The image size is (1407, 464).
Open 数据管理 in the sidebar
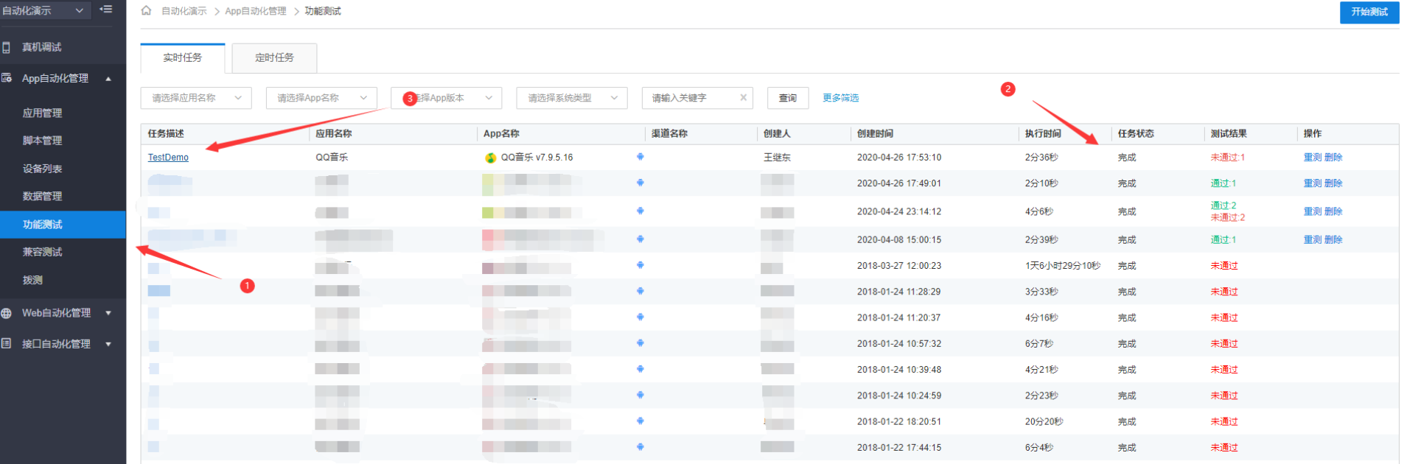point(42,197)
